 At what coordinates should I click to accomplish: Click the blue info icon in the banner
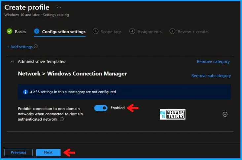pyautogui.click(x=25, y=92)
